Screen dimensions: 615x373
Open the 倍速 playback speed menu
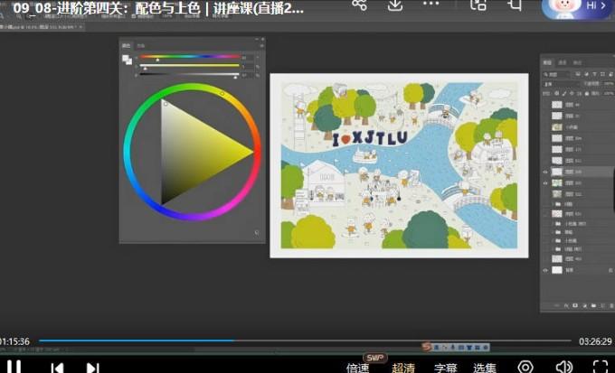click(357, 368)
